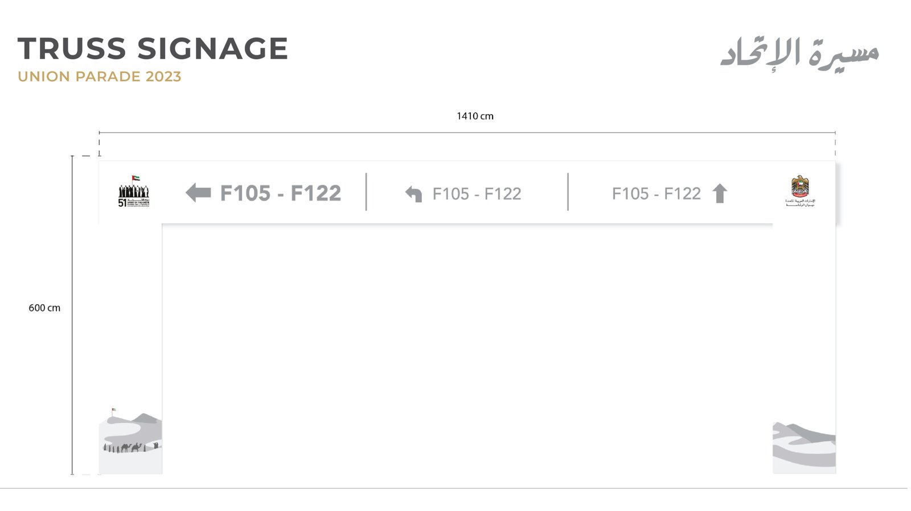Click the 600 cm height label

coord(44,308)
